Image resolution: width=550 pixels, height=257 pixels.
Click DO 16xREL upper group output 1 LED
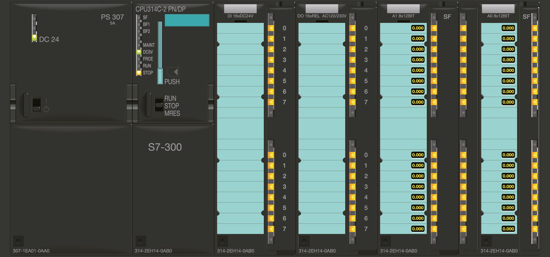pos(353,39)
